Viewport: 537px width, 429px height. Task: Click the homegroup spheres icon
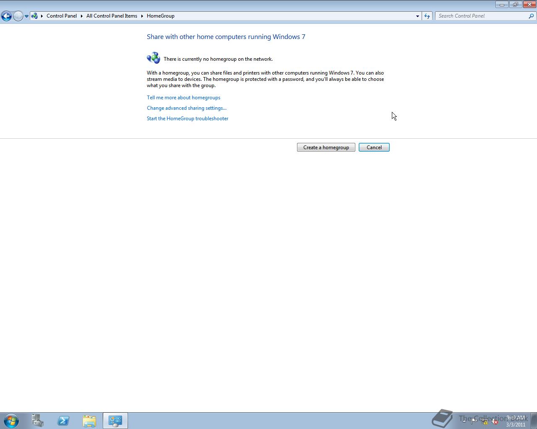click(154, 58)
